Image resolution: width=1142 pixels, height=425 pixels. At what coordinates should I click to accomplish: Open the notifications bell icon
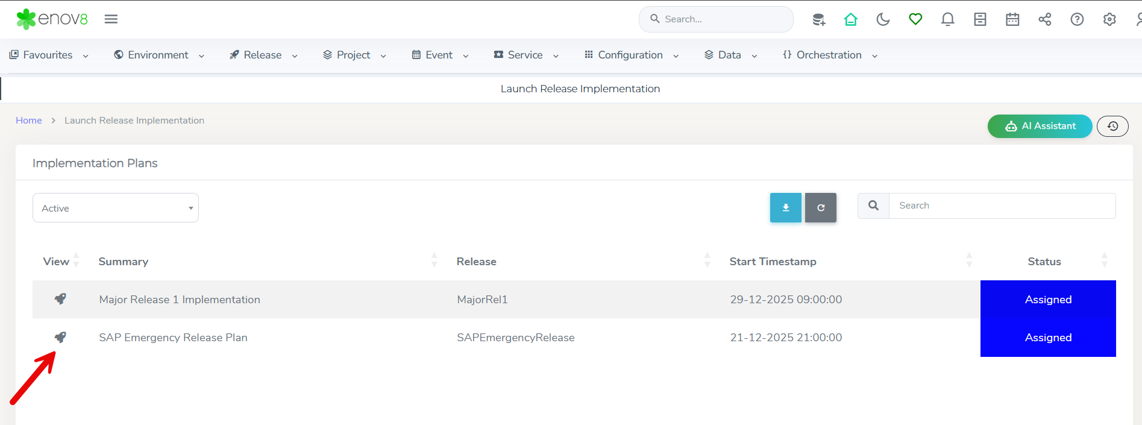point(947,19)
